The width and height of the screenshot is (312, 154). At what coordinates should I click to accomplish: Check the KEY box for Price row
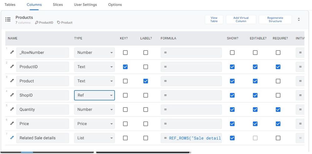click(x=125, y=124)
